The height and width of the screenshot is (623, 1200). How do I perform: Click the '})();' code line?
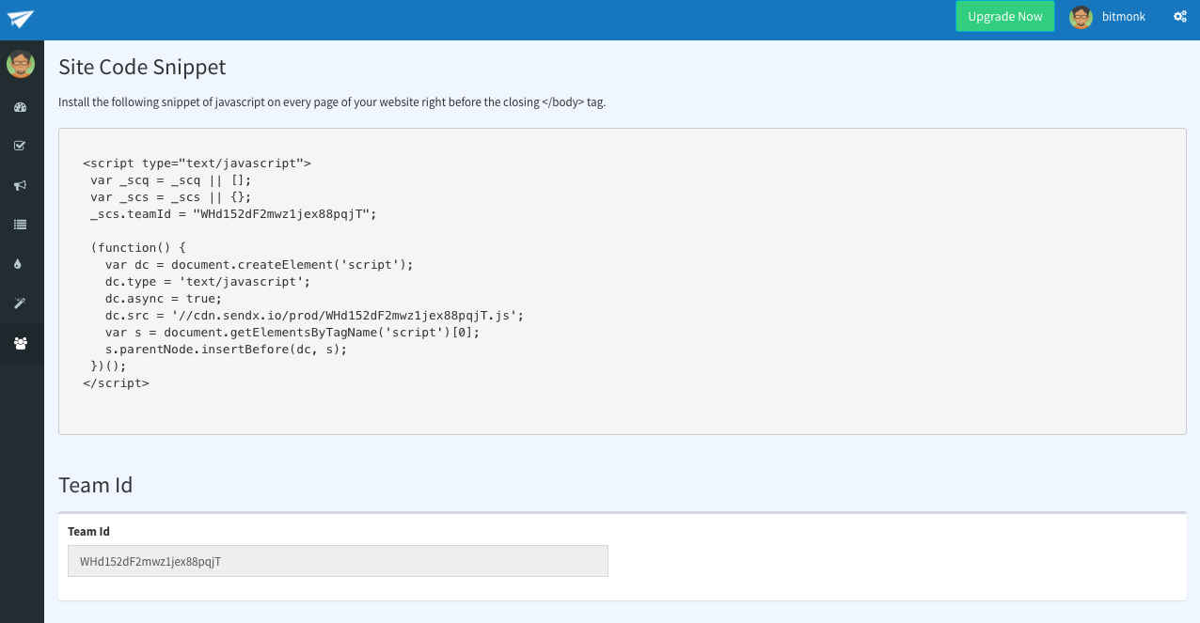108,366
